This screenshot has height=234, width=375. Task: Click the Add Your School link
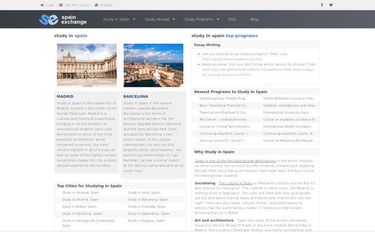point(77,5)
